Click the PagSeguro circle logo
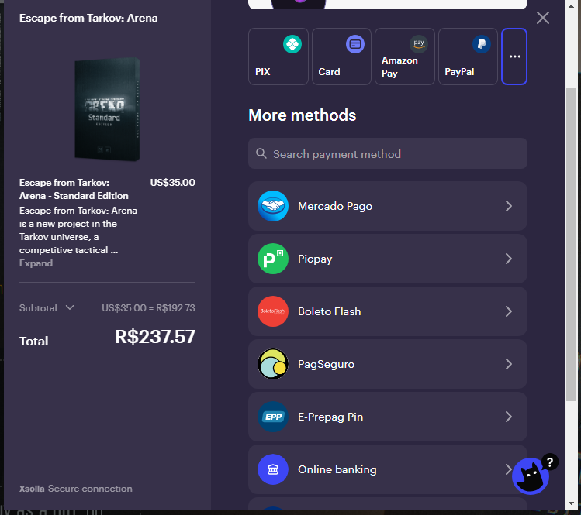This screenshot has height=515, width=581. point(273,364)
